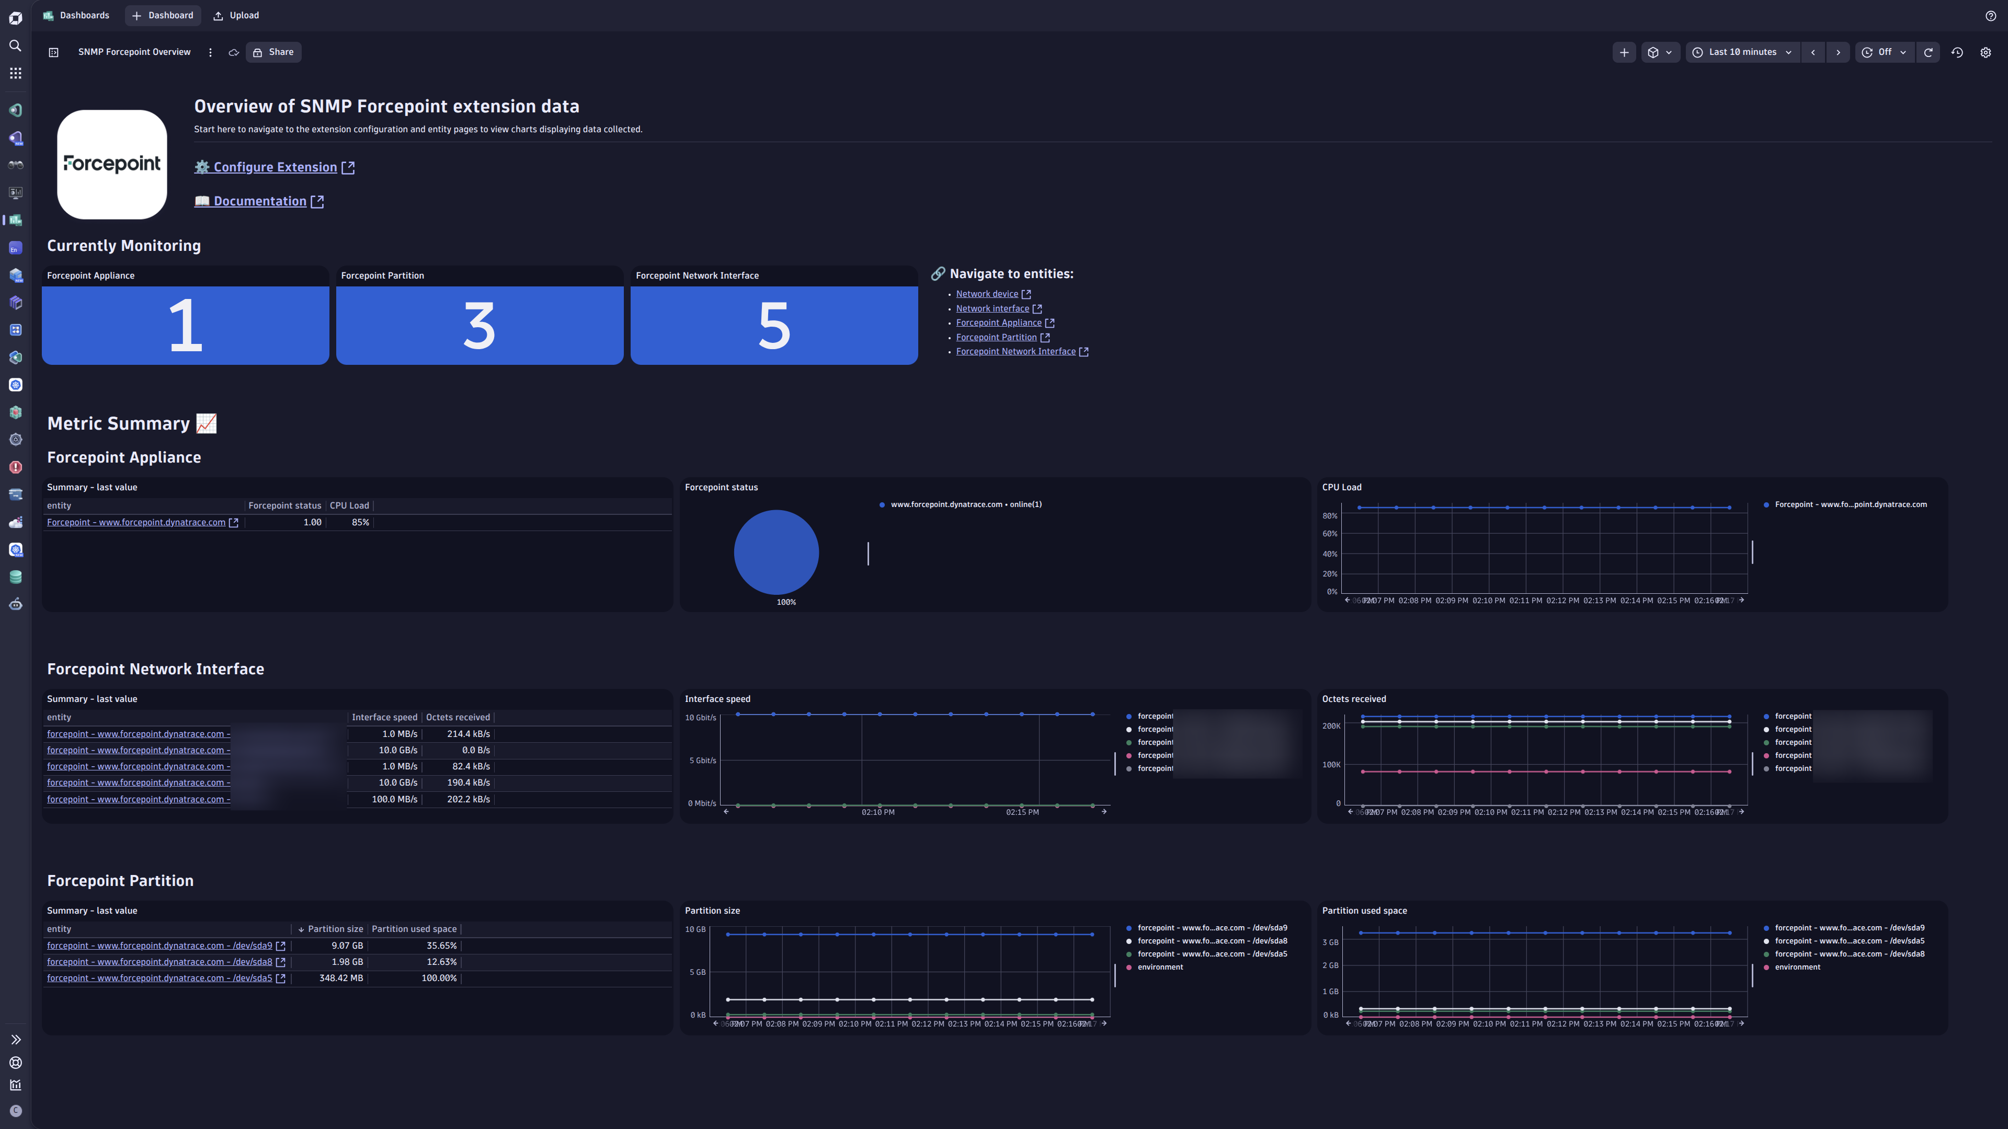The height and width of the screenshot is (1129, 2008).
Task: Click the plus add-tile icon in toolbar
Action: point(1625,52)
